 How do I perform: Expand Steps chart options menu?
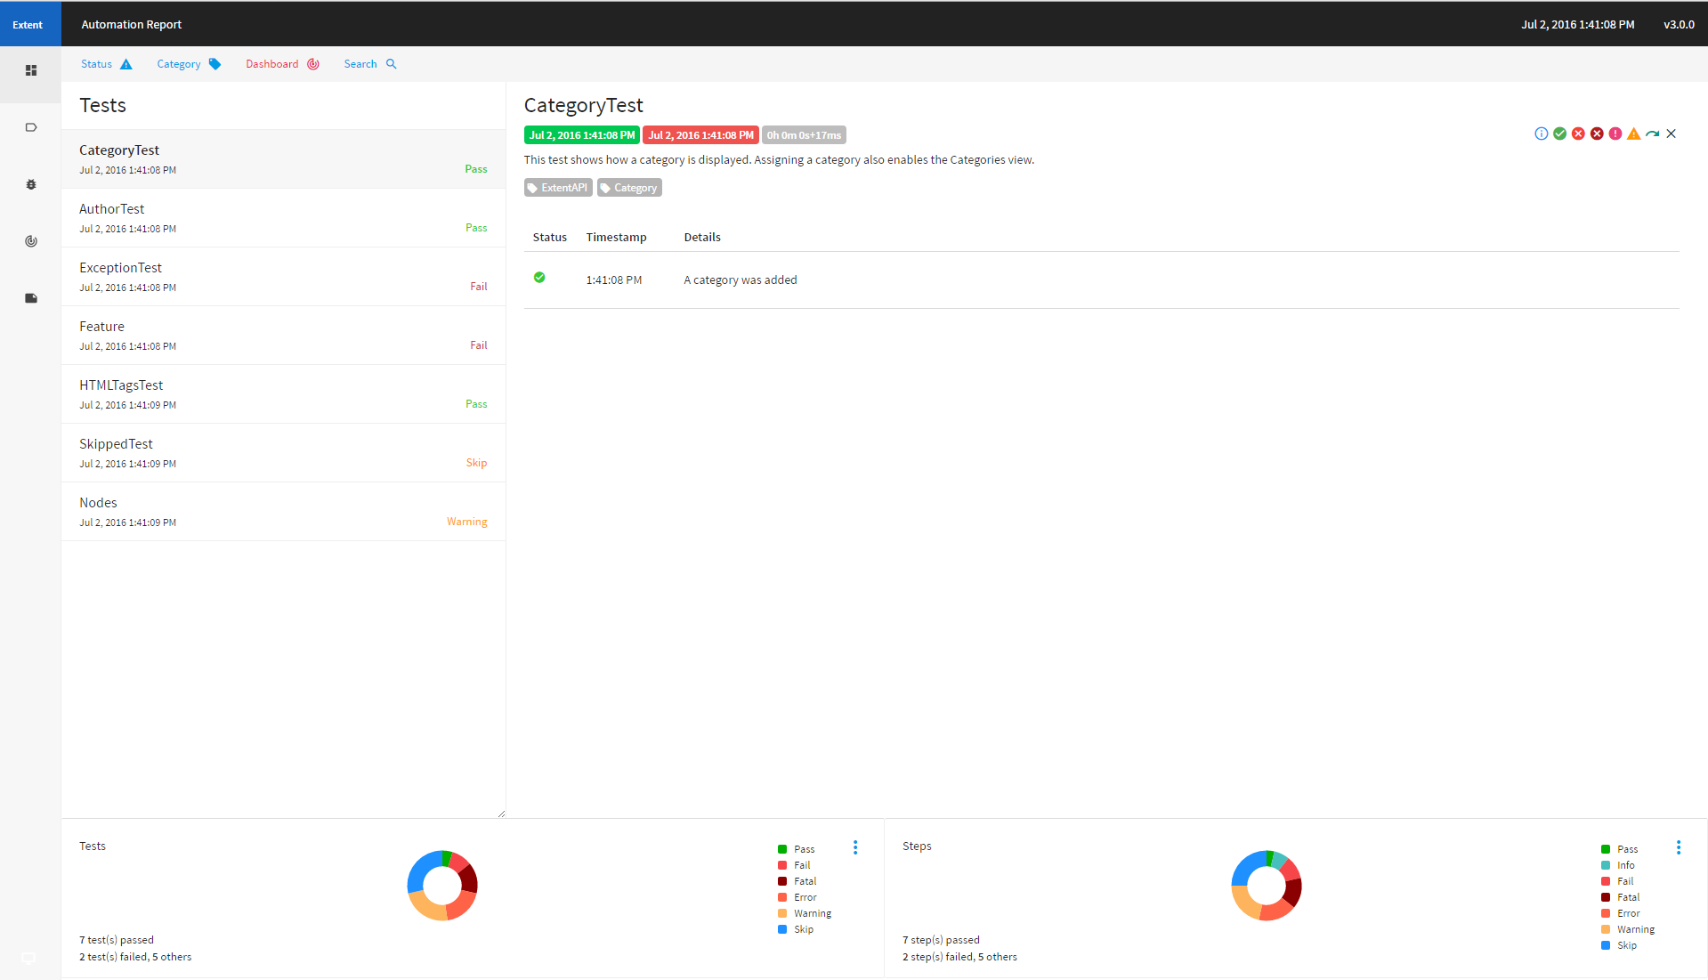[x=1679, y=847]
